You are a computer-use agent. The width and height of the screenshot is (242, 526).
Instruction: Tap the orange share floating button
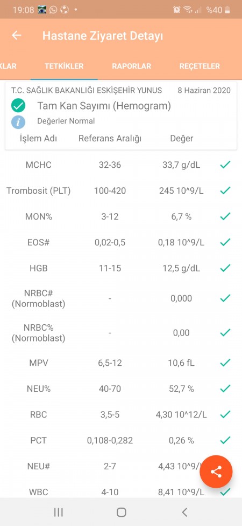(x=216, y=472)
